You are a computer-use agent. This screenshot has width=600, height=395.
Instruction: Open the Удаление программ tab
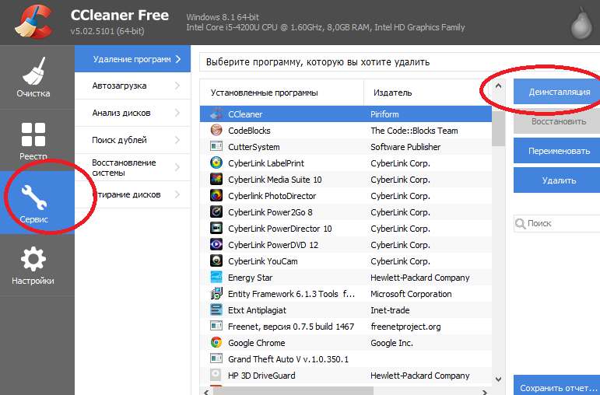tap(132, 59)
